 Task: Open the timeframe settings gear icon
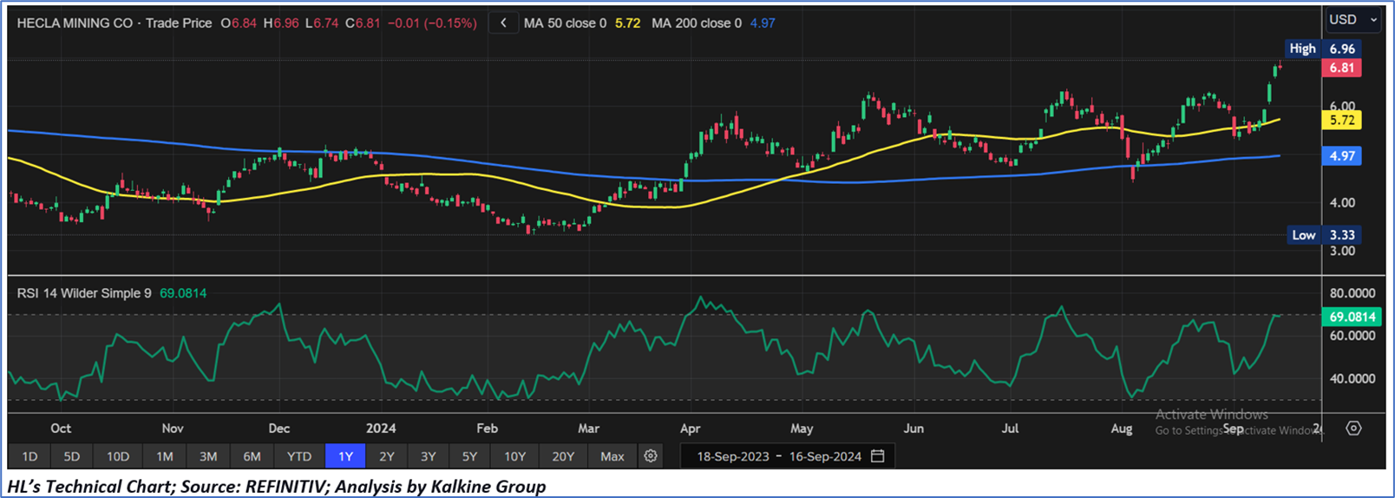point(650,455)
